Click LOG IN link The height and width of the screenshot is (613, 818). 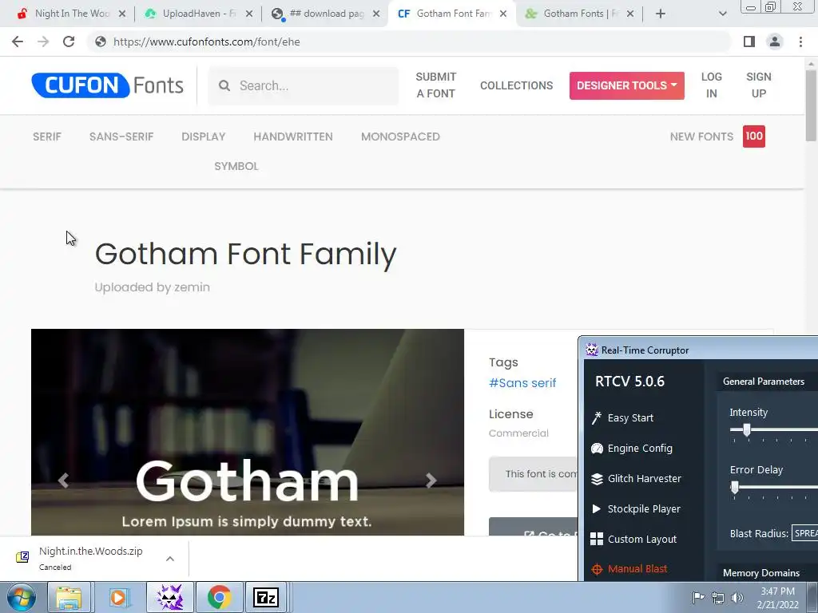(x=712, y=85)
